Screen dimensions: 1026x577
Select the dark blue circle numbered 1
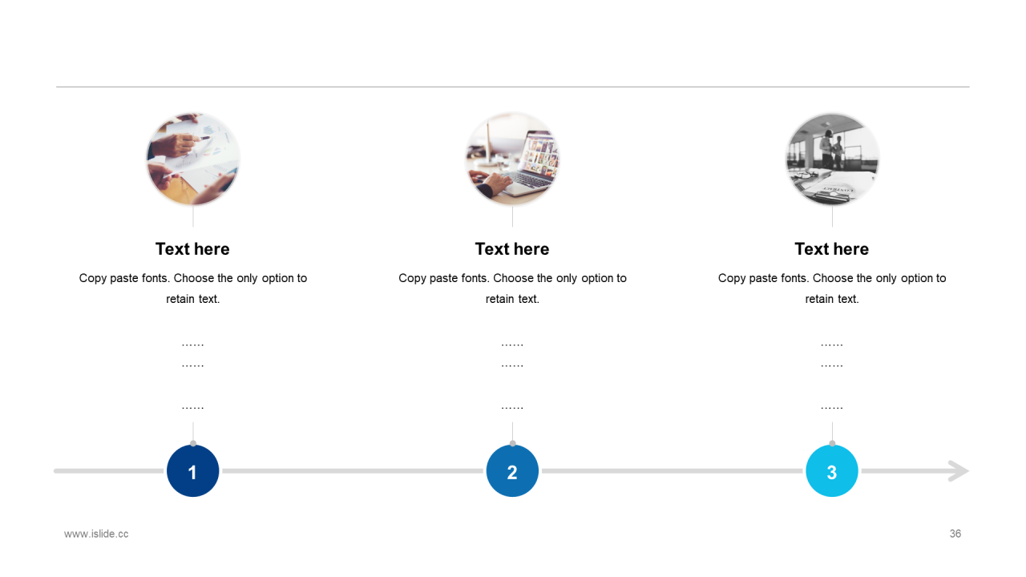point(192,470)
